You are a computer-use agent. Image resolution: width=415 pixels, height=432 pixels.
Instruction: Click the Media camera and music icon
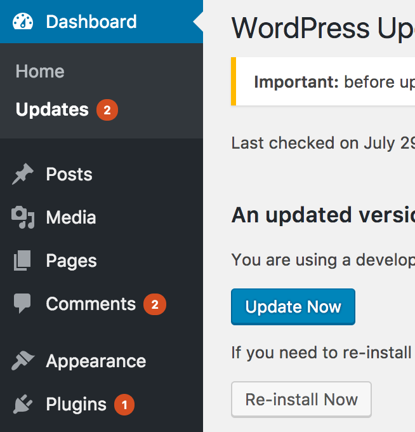point(23,218)
